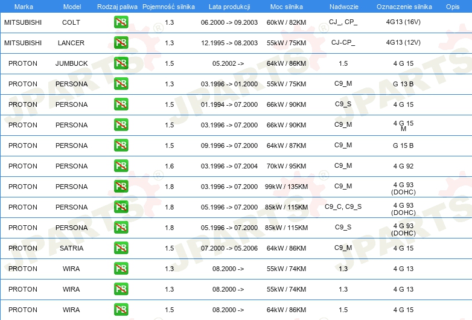Select the fuel icon for the PERSONA G 13 B row
Viewport: 472px width, 320px height.
pos(121,83)
